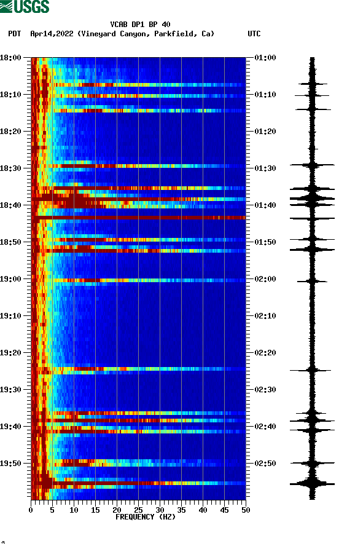Click the 'UTC' timezone label
The height and width of the screenshot is (549, 339).
tap(254, 34)
